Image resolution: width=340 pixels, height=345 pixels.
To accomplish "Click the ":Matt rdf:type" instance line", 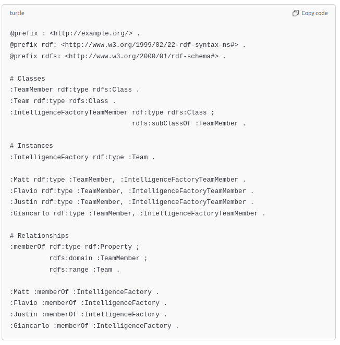I will coord(127,180).
